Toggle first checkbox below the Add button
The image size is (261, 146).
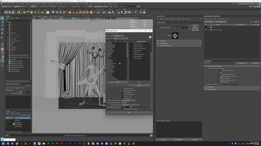122,89
